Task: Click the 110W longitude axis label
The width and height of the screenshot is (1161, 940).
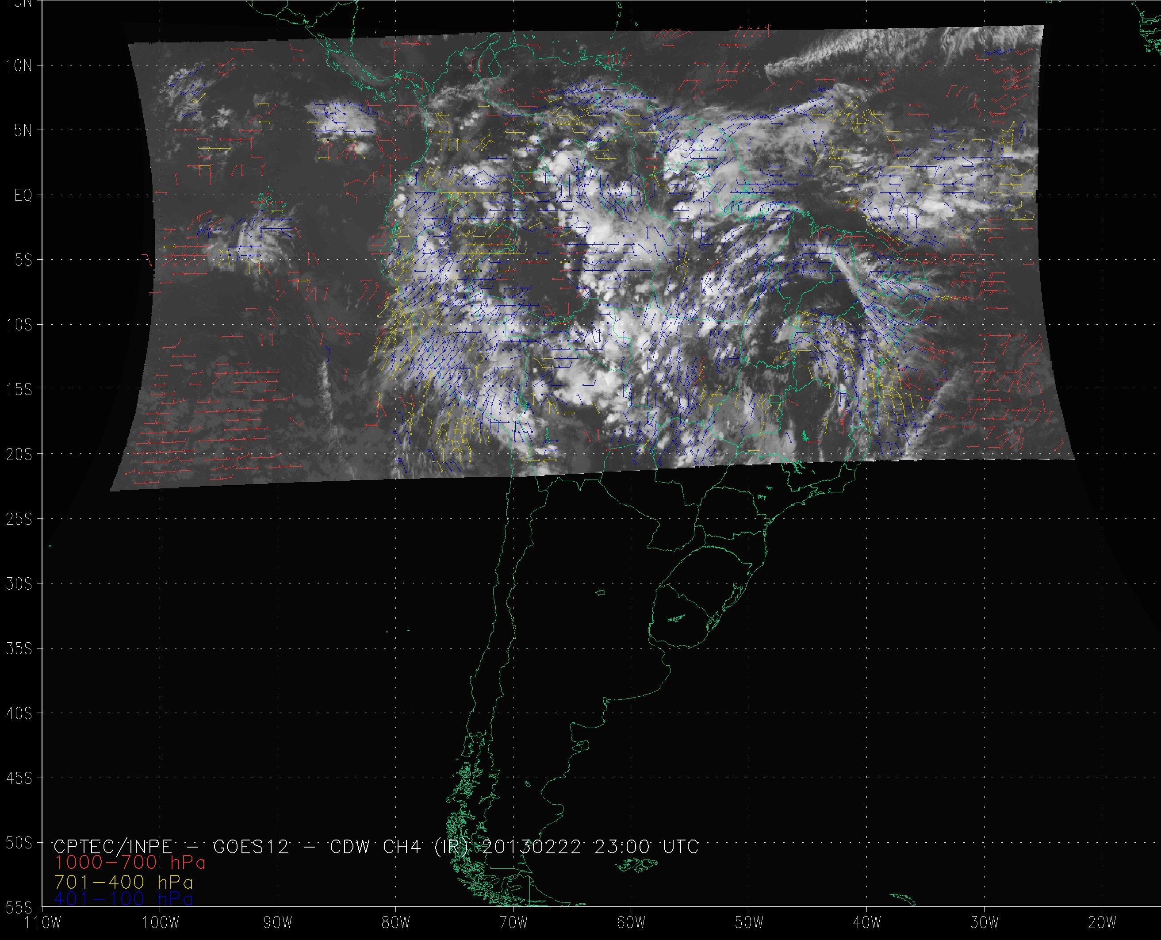Action: pyautogui.click(x=43, y=923)
